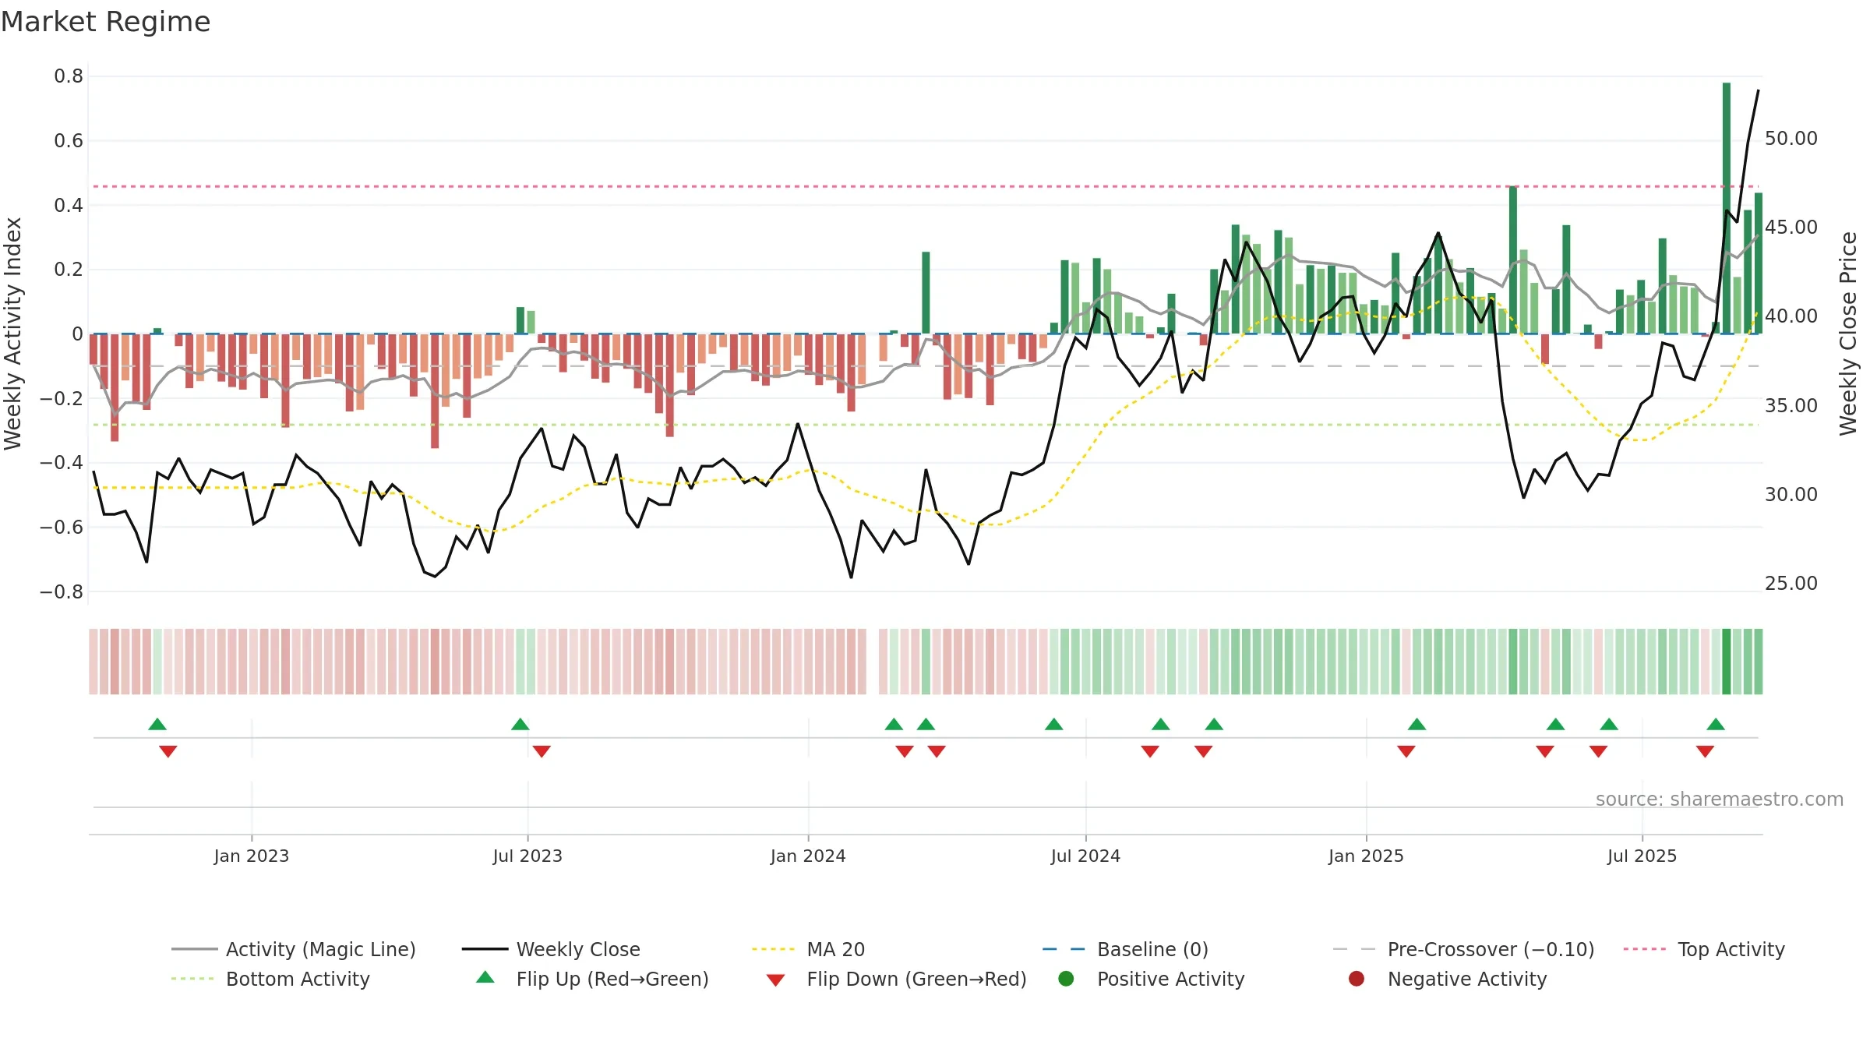Toggle the Flip Up (Red→Green) legend entry
Viewport: 1870px width, 1052px height.
[x=592, y=979]
